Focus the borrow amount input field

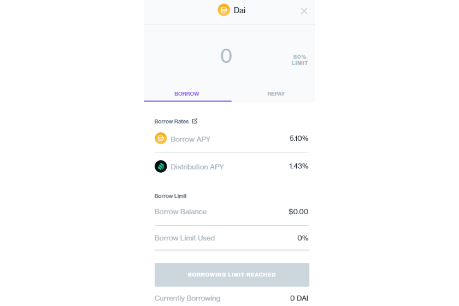[x=226, y=56]
